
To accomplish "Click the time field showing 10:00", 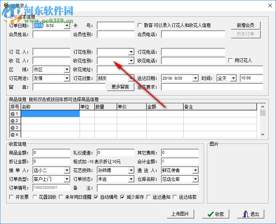I will coord(252,78).
